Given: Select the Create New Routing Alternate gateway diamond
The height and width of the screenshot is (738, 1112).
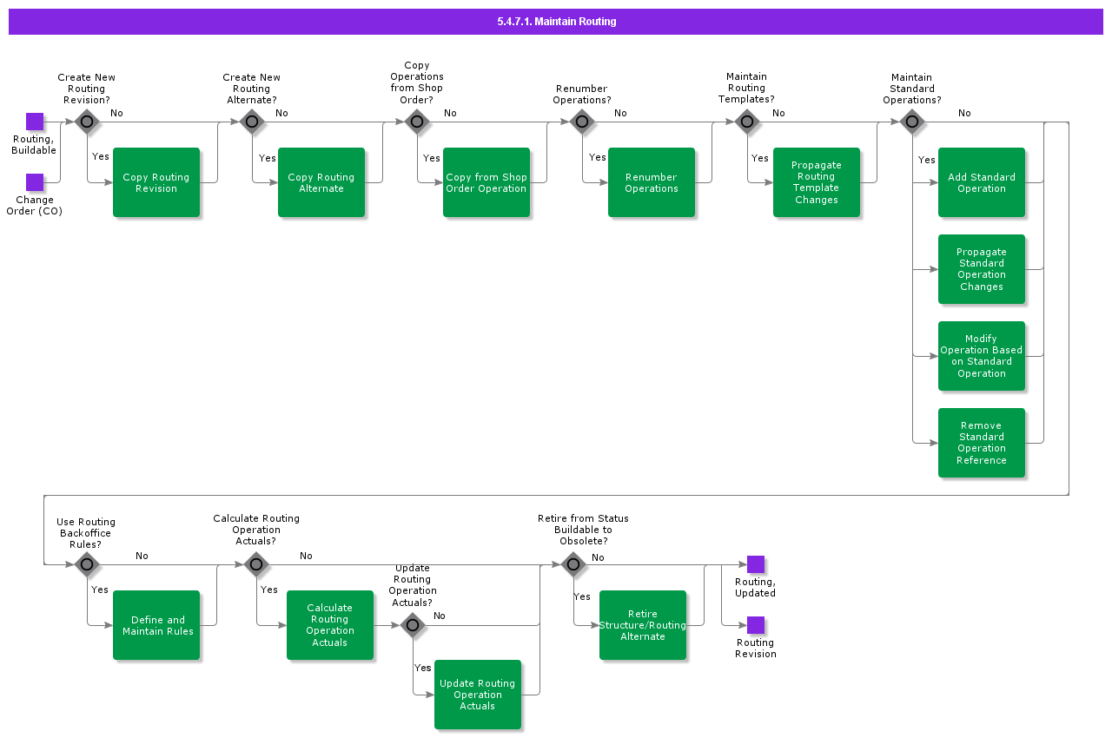Looking at the screenshot, I should point(252,122).
